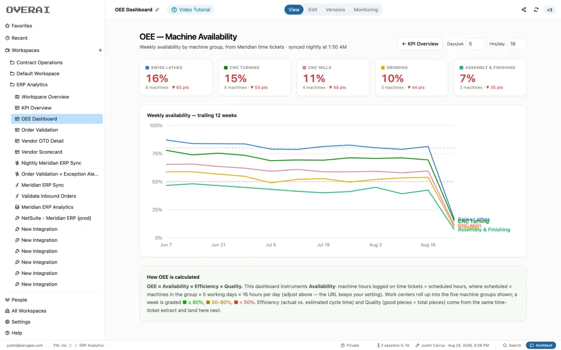Click the Assembly & Finishing chart line label
The height and width of the screenshot is (350, 561).
click(x=484, y=230)
